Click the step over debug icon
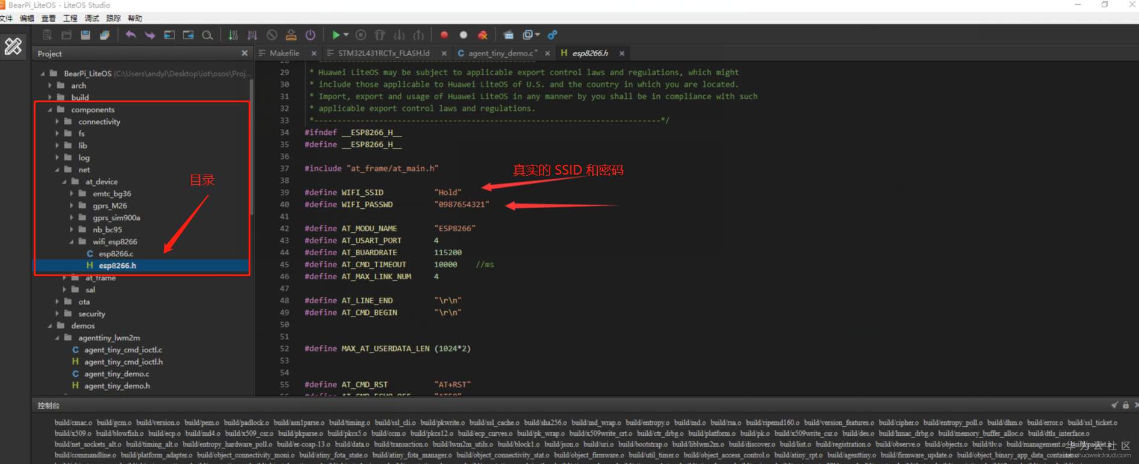The height and width of the screenshot is (464, 1139). click(380, 35)
